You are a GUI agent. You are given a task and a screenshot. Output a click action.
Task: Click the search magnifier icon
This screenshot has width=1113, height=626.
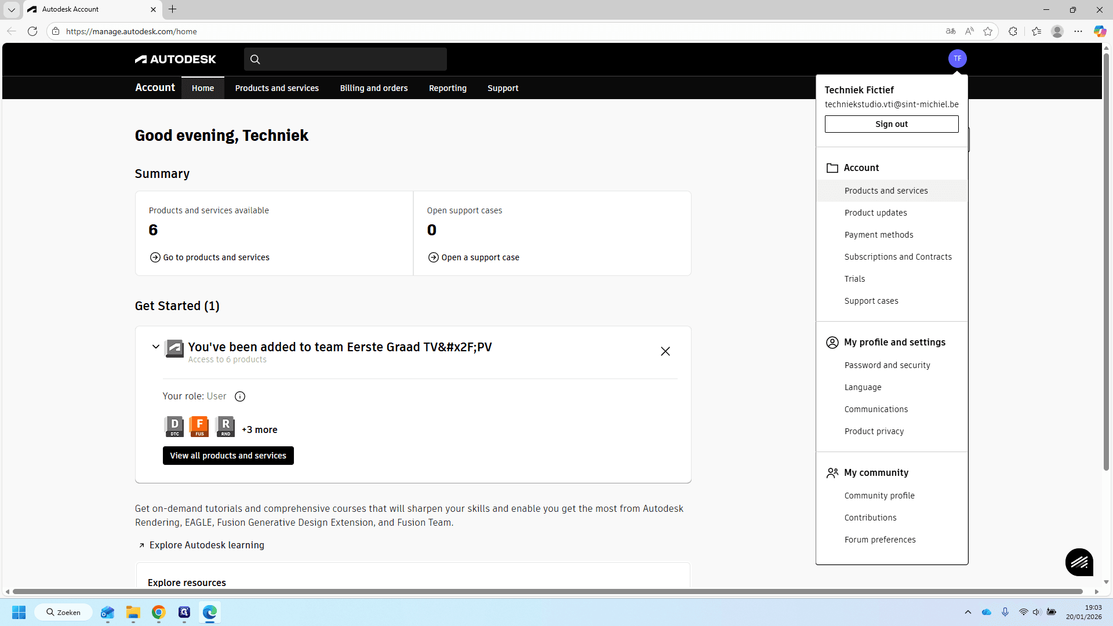coord(255,59)
